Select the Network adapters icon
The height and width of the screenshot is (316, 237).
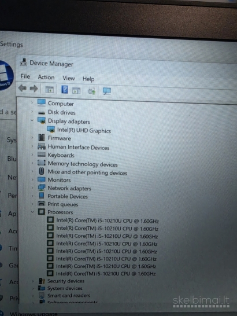(x=42, y=188)
